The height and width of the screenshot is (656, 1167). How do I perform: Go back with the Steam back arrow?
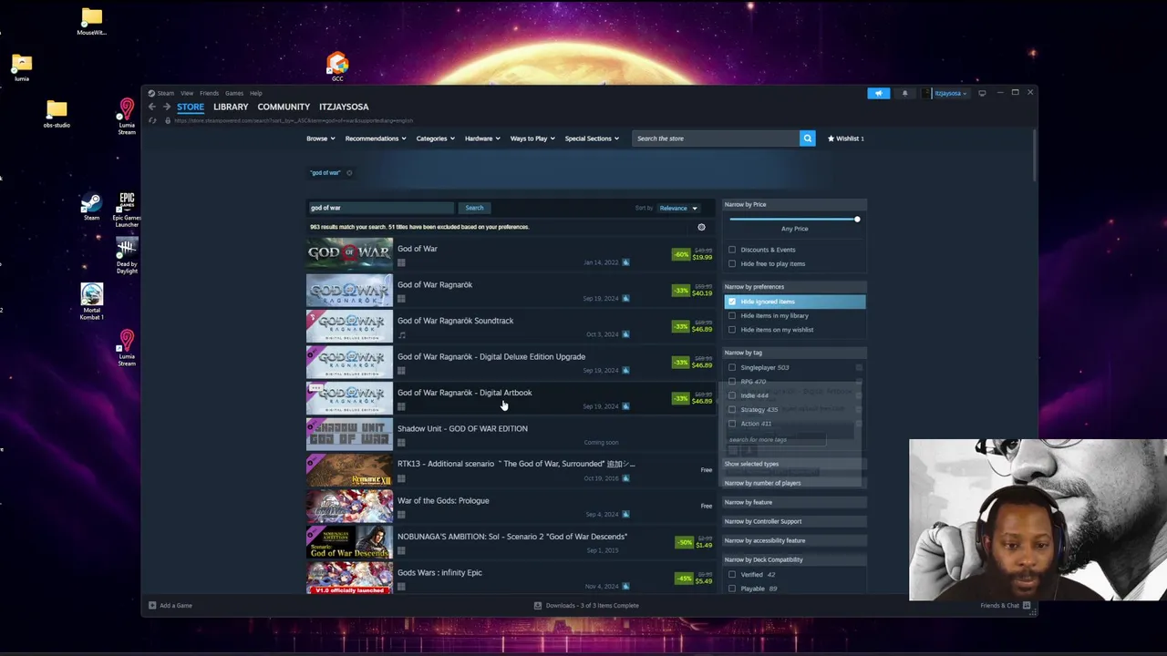152,107
